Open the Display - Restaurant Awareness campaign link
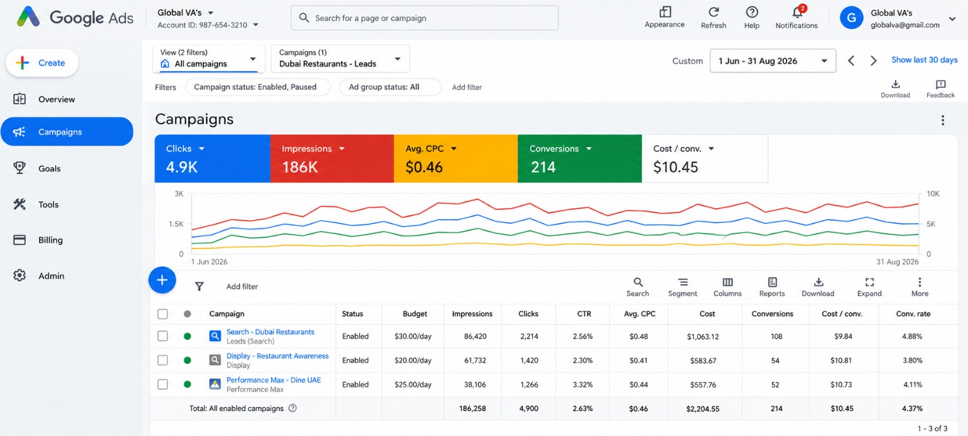 click(278, 356)
